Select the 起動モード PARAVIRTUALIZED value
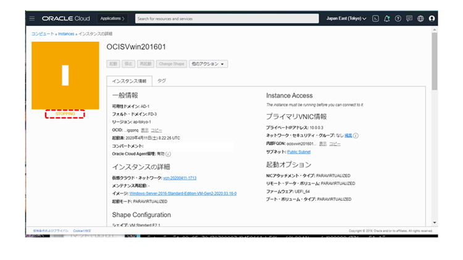Image resolution: width=463 pixels, height=260 pixels. click(x=150, y=201)
